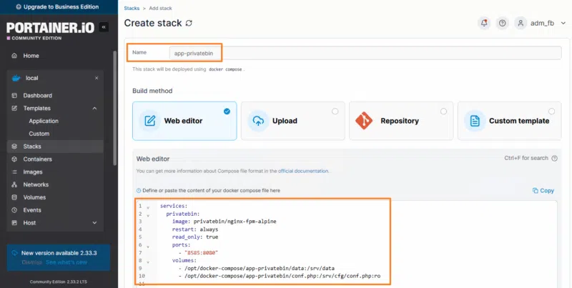572x288 pixels.
Task: Go to Stacks in the sidebar
Action: pyautogui.click(x=31, y=147)
